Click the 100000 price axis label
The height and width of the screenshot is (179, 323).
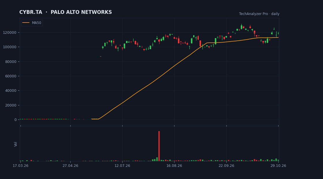(x=10, y=47)
